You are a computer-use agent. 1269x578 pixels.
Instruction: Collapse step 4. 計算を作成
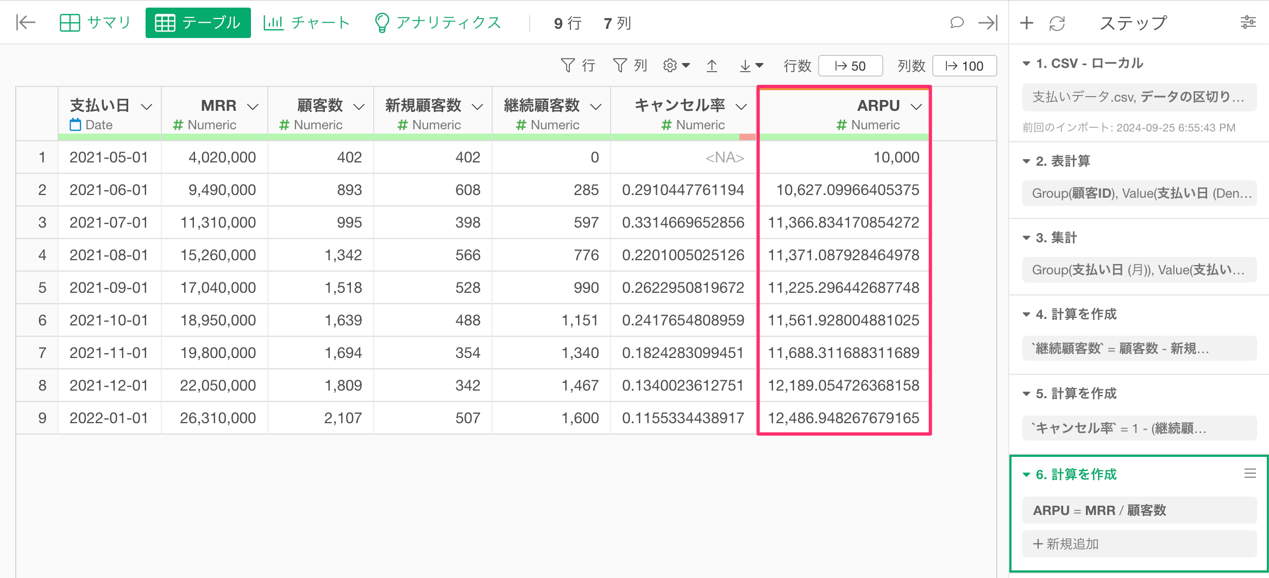coord(1026,315)
